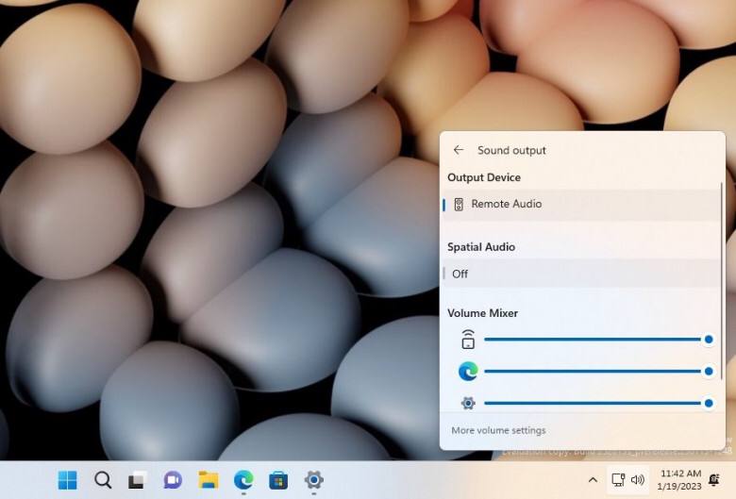The image size is (736, 499).
Task: Mute the system device in Volume Mixer
Action: pyautogui.click(x=468, y=340)
